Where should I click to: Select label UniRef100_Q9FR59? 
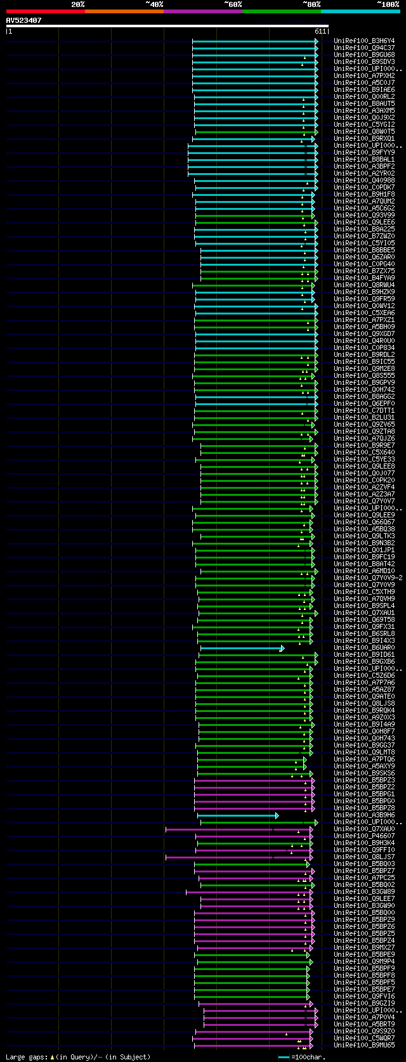(364, 299)
